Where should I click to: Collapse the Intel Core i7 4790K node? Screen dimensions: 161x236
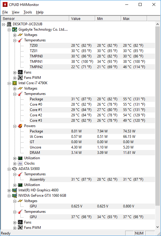(9, 83)
